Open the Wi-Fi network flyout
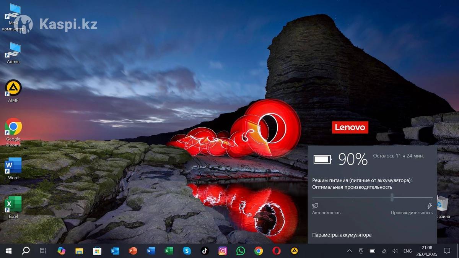The height and width of the screenshot is (258, 459). [x=384, y=251]
